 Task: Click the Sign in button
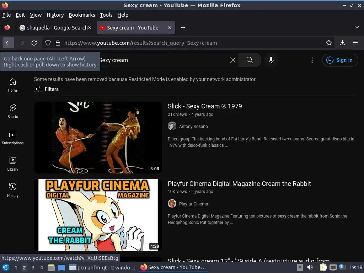click(340, 60)
